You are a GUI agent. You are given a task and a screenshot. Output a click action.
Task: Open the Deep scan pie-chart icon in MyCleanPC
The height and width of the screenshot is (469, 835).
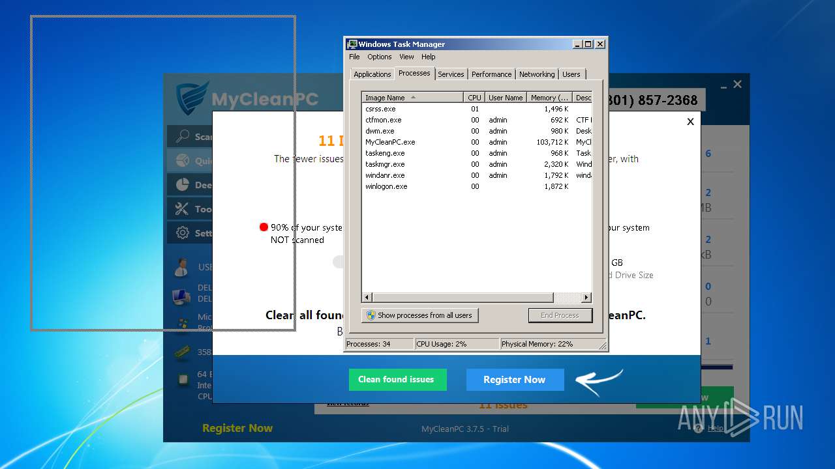click(x=183, y=184)
